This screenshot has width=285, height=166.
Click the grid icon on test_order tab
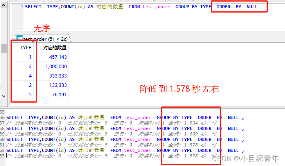click(x=20, y=38)
